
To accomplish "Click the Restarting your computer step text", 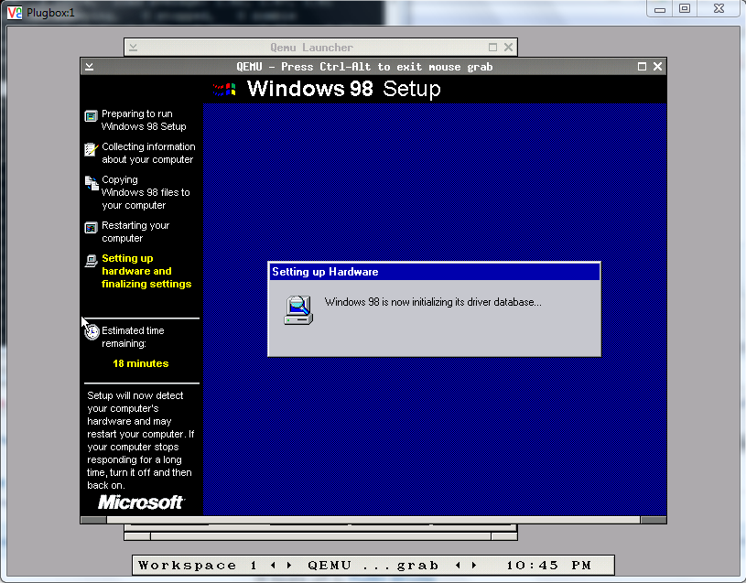I will click(135, 232).
